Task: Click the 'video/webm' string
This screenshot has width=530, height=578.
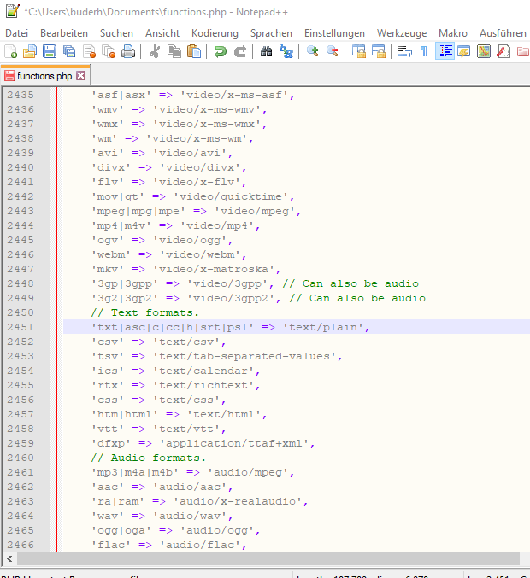Action: pos(200,254)
